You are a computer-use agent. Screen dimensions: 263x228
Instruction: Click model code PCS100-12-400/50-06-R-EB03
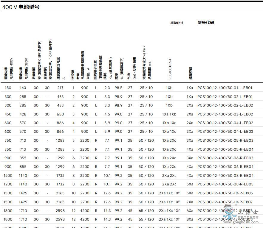225,158
